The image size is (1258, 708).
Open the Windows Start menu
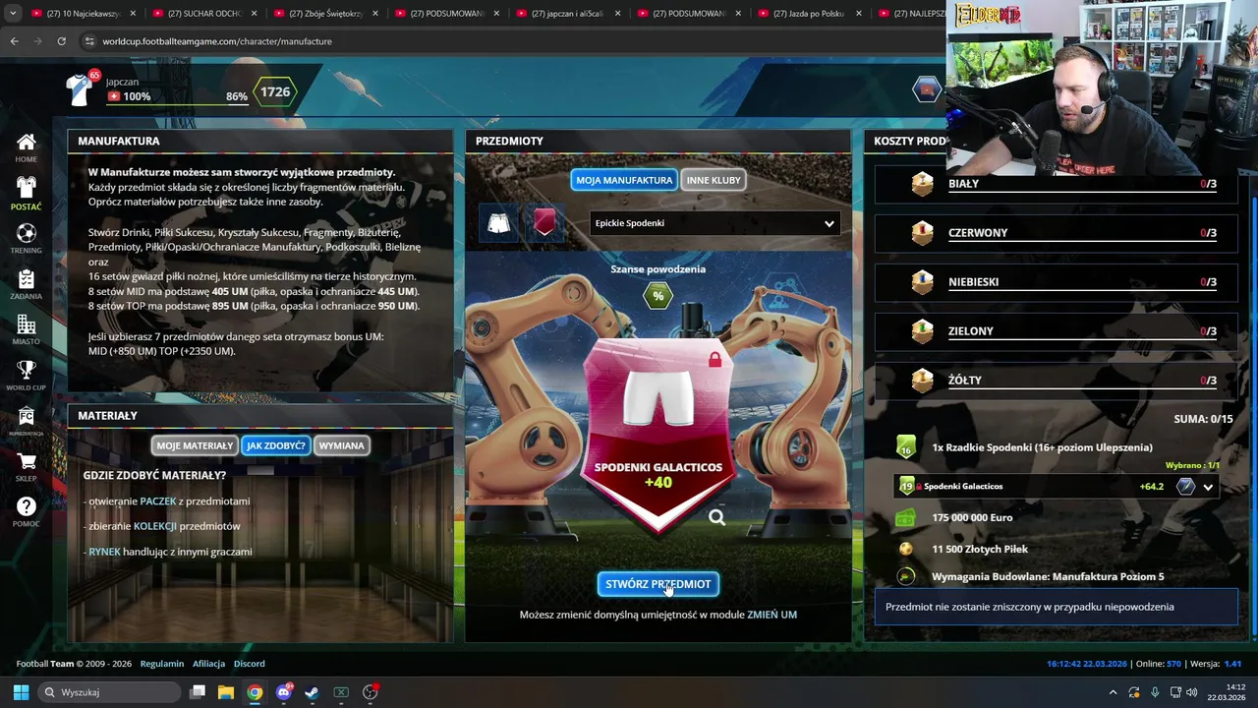[21, 692]
